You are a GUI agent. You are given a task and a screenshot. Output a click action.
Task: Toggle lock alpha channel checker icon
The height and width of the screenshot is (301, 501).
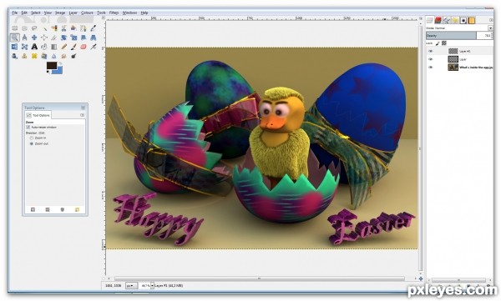444,43
